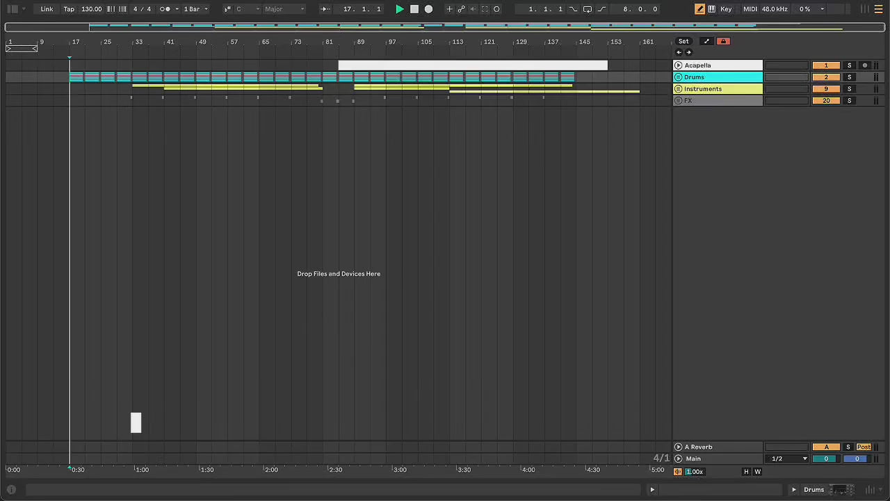
Task: Toggle the metronome icon
Action: (x=165, y=9)
